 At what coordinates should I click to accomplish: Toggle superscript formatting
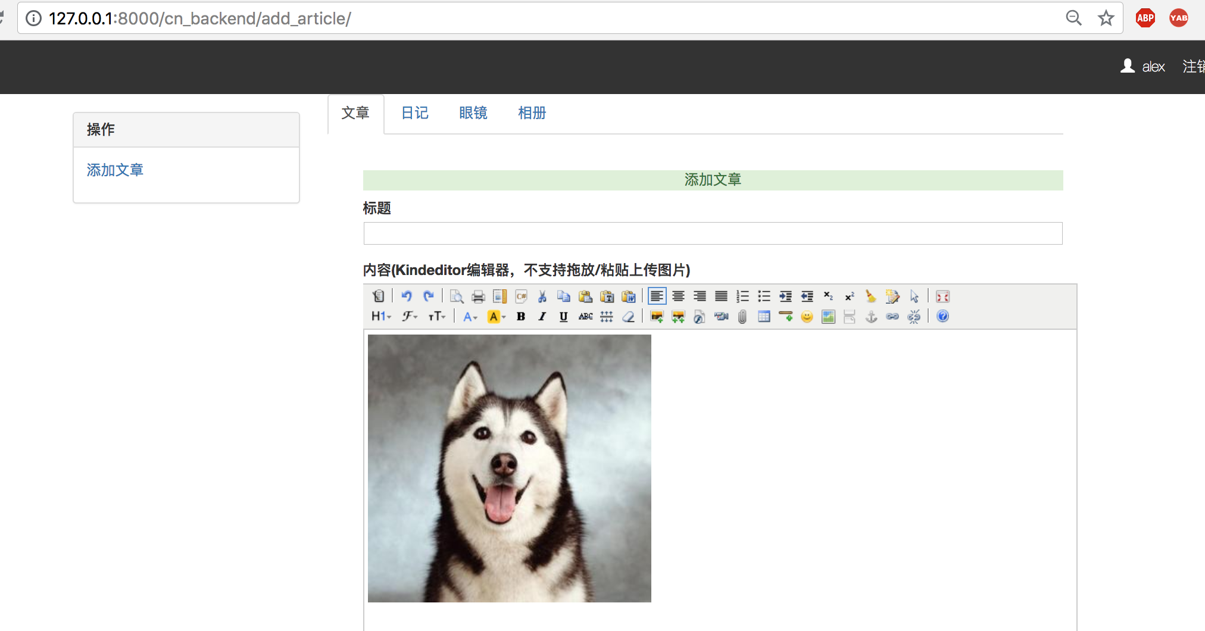tap(850, 296)
